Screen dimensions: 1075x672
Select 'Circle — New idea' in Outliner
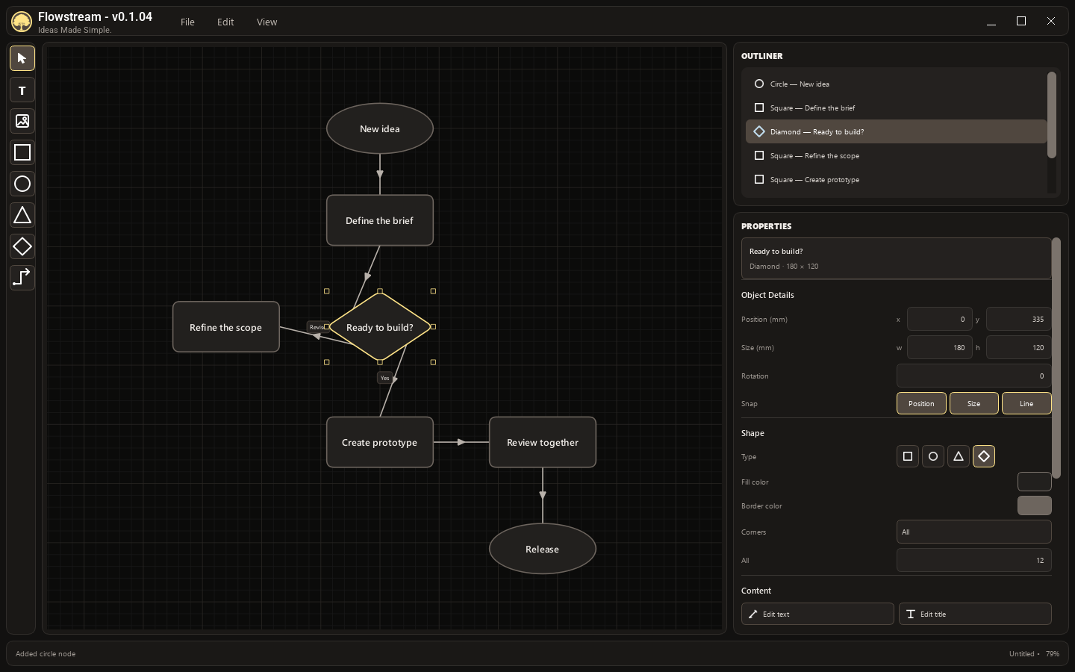896,84
